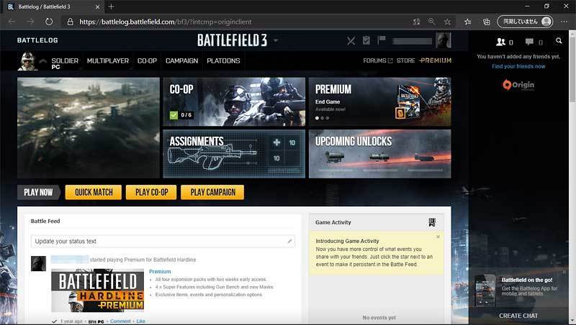Screen dimensions: 576x325
Task: Open the PREMIUM End Game tile
Action: [x=380, y=101]
